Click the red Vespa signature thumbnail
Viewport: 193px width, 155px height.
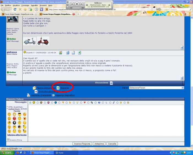tap(43, 41)
